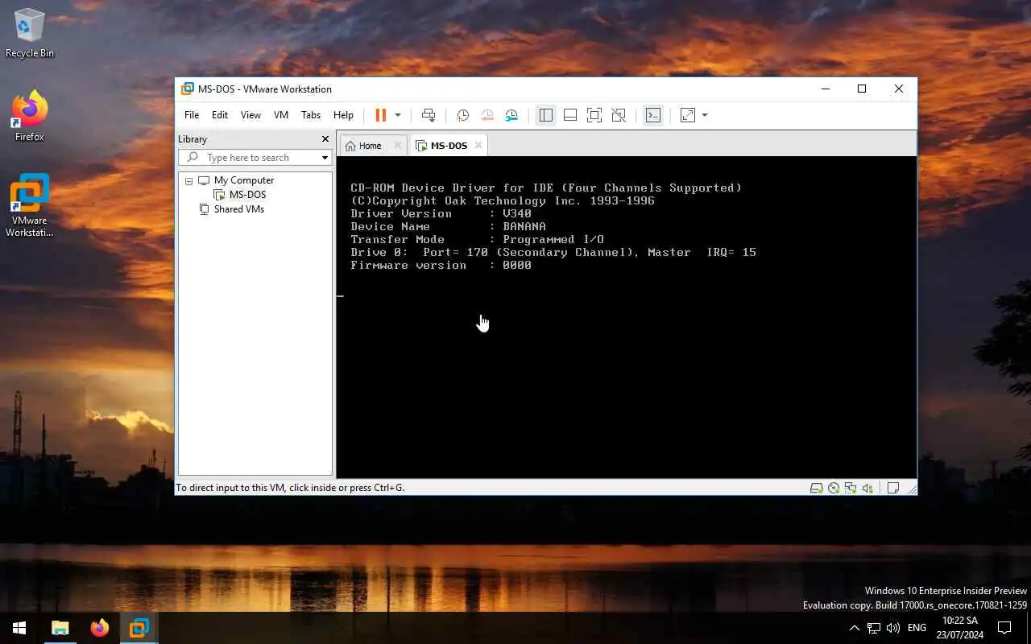
Task: Click the hard disk status icon
Action: (x=817, y=488)
